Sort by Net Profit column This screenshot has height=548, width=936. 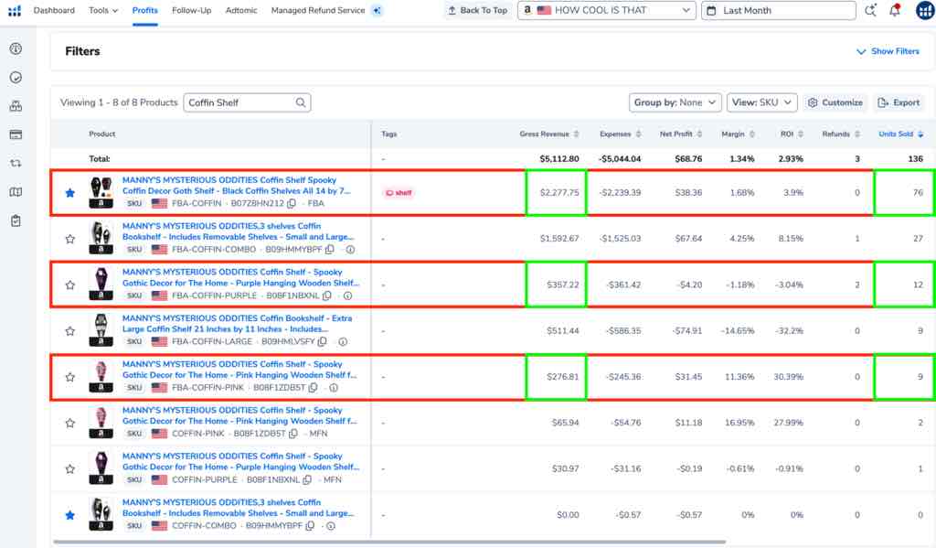680,134
